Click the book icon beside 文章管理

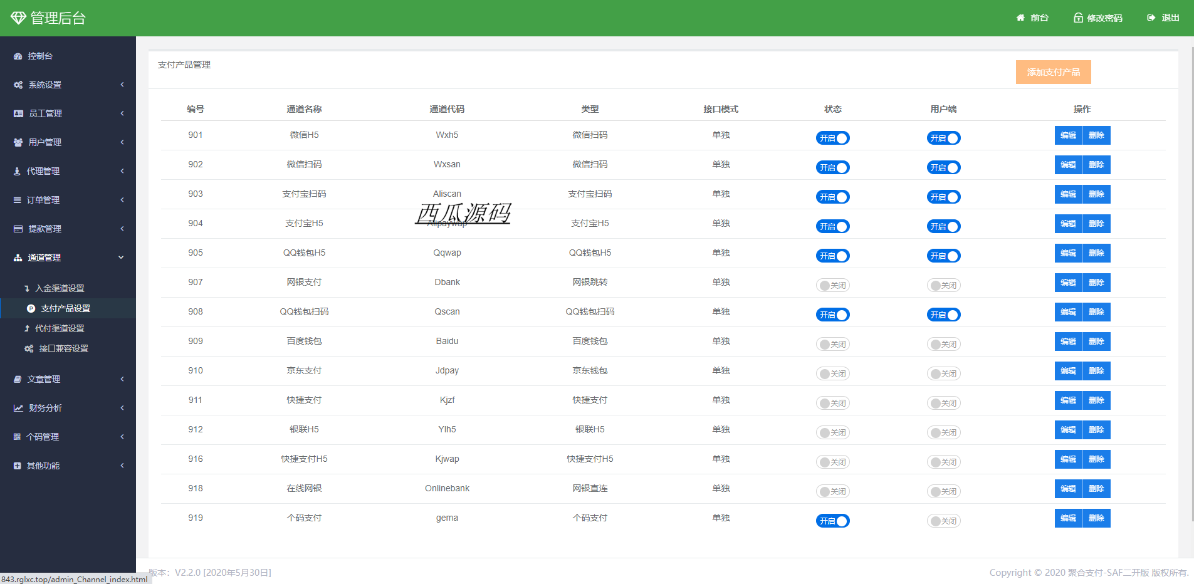click(x=18, y=379)
